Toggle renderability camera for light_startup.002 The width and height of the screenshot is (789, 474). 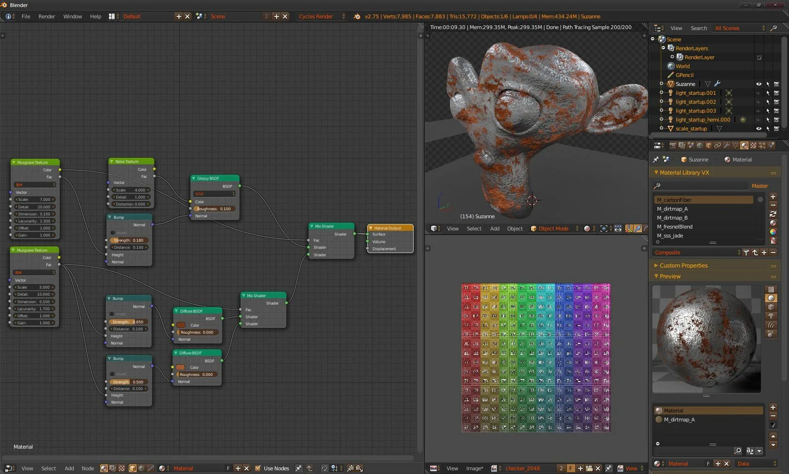pos(777,102)
